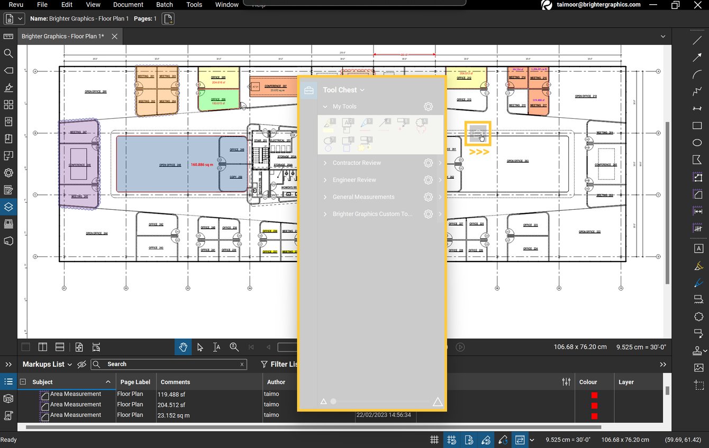The image size is (709, 448).
Task: Choose the Rectangle markup tool
Action: [696, 126]
